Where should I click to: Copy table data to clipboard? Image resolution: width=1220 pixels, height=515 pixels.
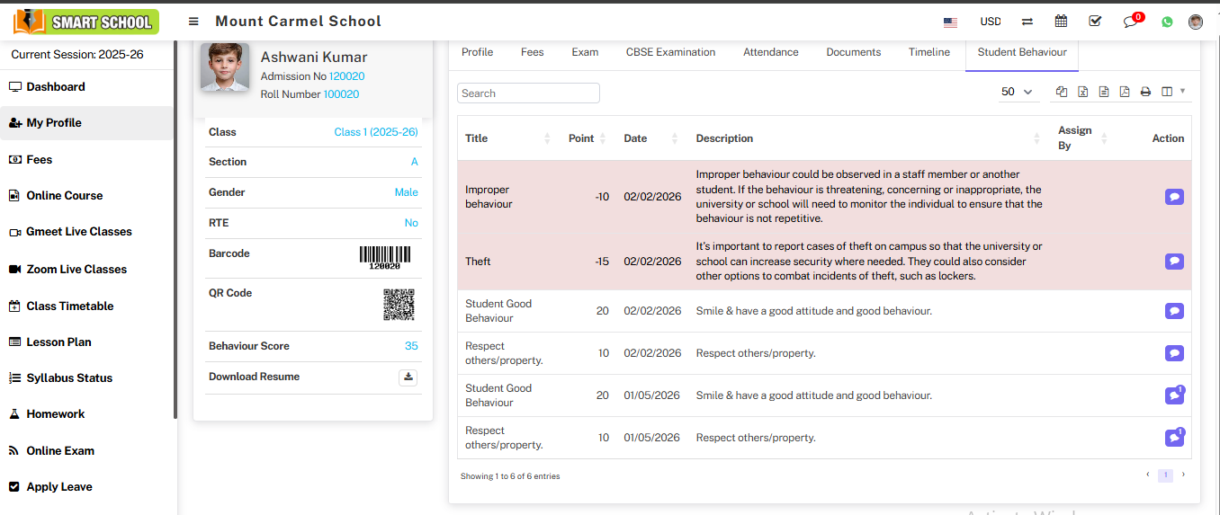(x=1062, y=92)
